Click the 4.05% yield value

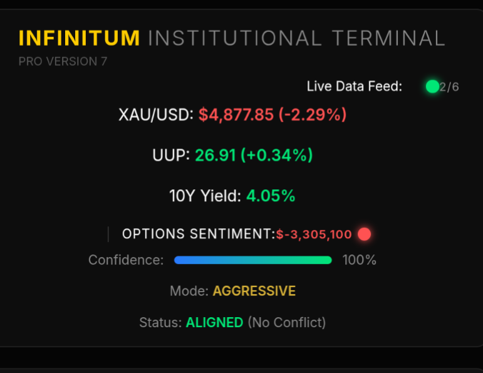pos(271,196)
